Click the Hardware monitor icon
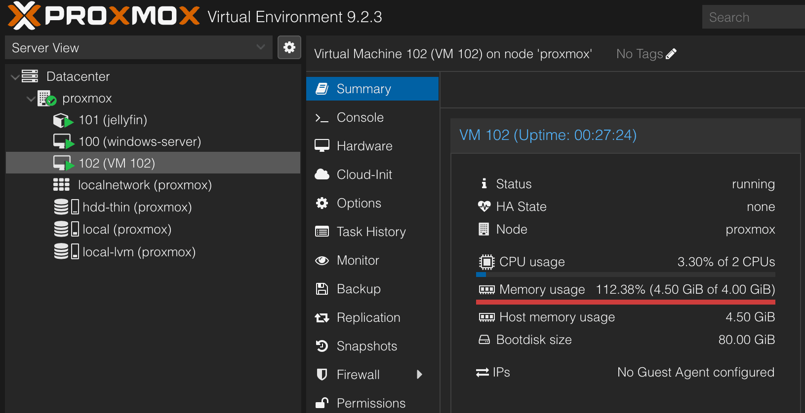Image resolution: width=805 pixels, height=413 pixels. click(x=322, y=146)
